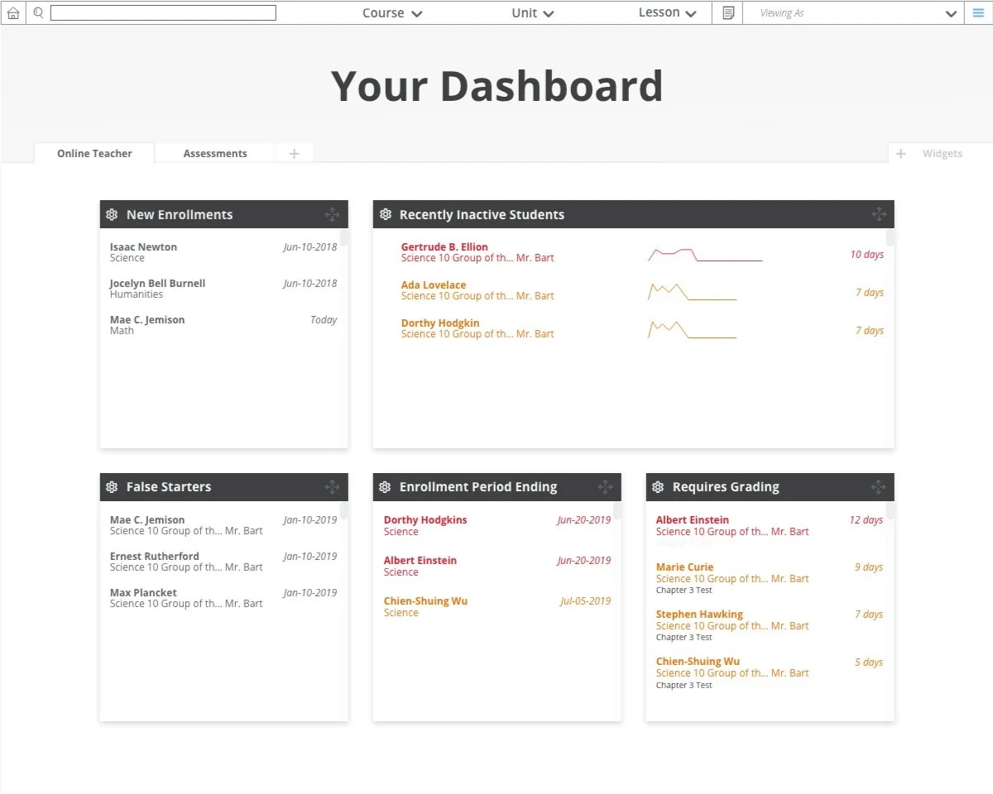Open the hamburger menu icon
The image size is (993, 794).
[x=979, y=13]
